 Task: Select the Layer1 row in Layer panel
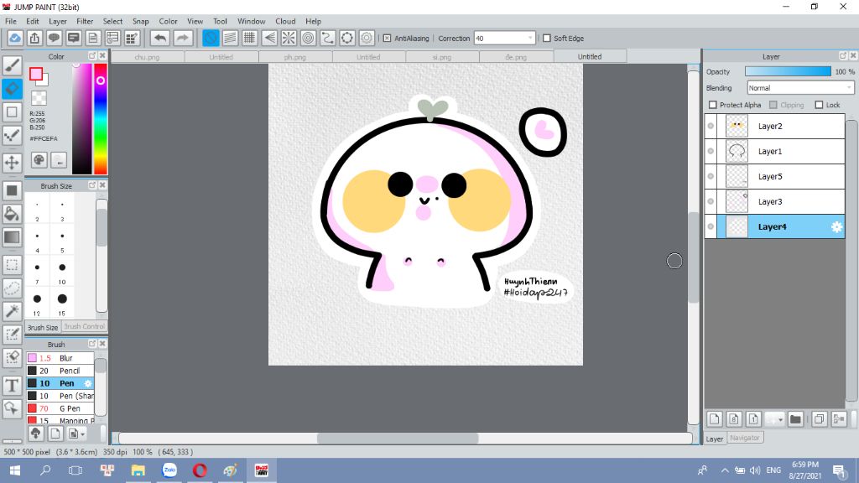(774, 151)
